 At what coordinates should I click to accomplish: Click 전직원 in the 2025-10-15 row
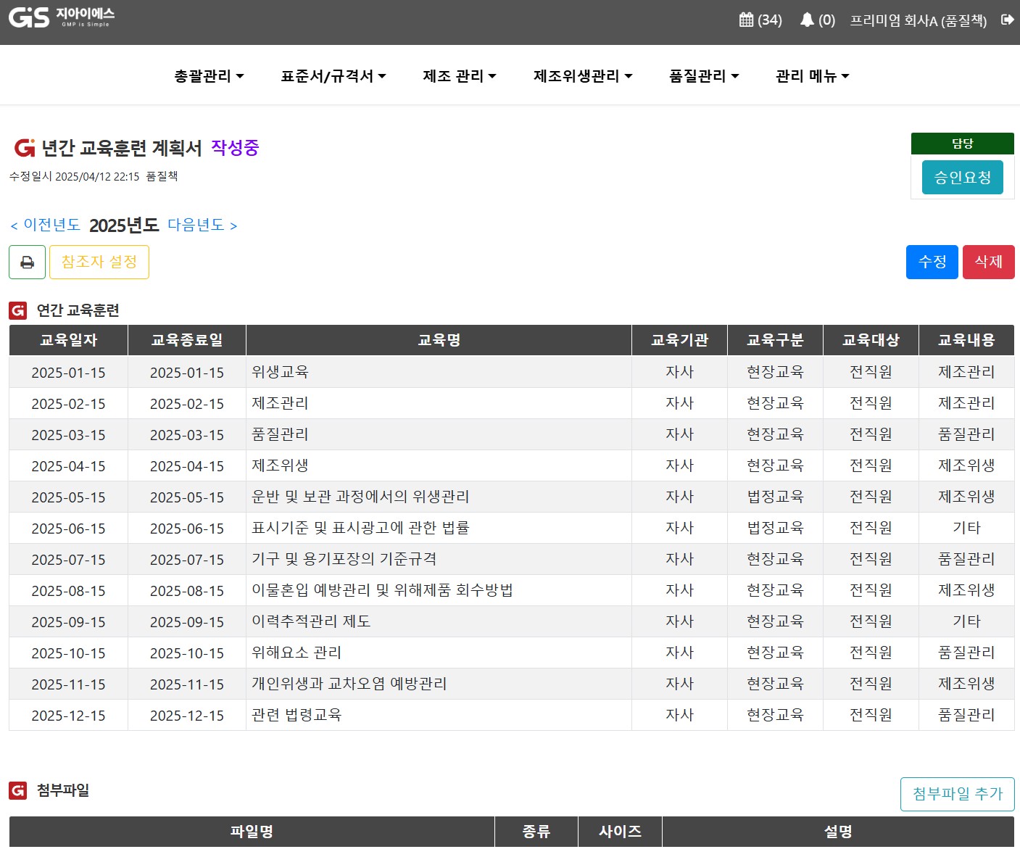[x=871, y=653]
